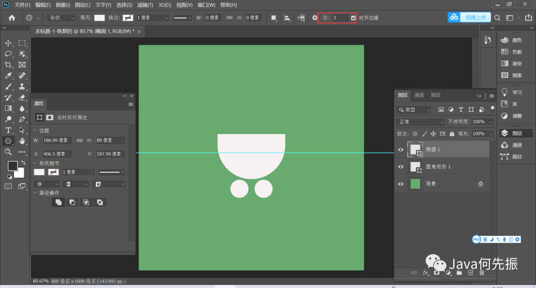Screen dimensions: 536x288
Task: Click the 边 sides input field
Action: coord(340,18)
